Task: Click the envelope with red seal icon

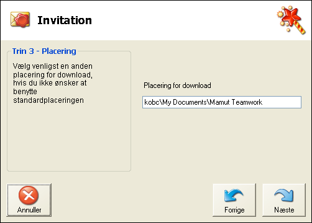Action: 20,20
